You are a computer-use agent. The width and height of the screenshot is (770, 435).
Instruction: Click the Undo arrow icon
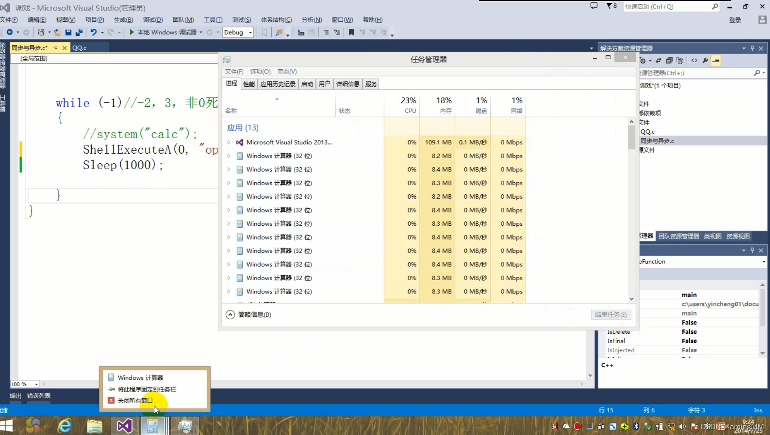pos(93,32)
